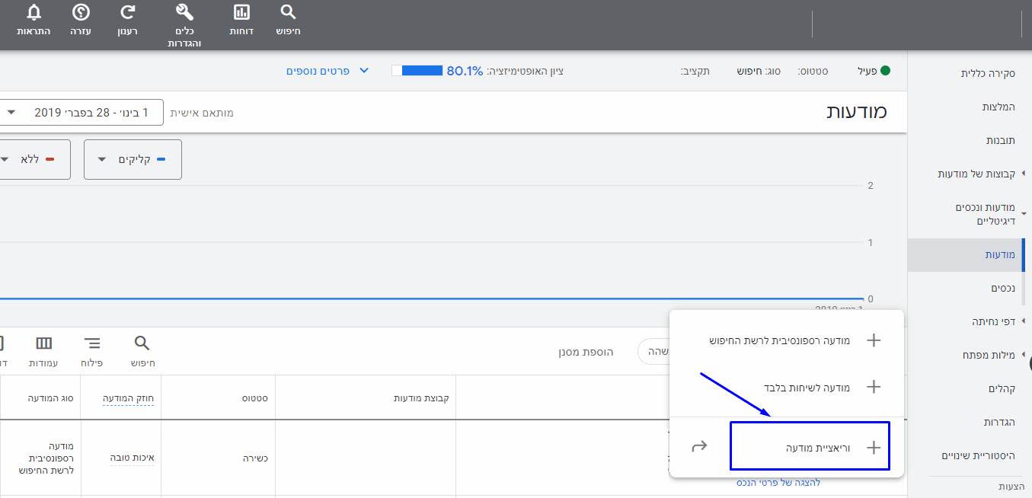
Task: Follow the להצגה של פרטי הנכס link
Action: point(778,482)
